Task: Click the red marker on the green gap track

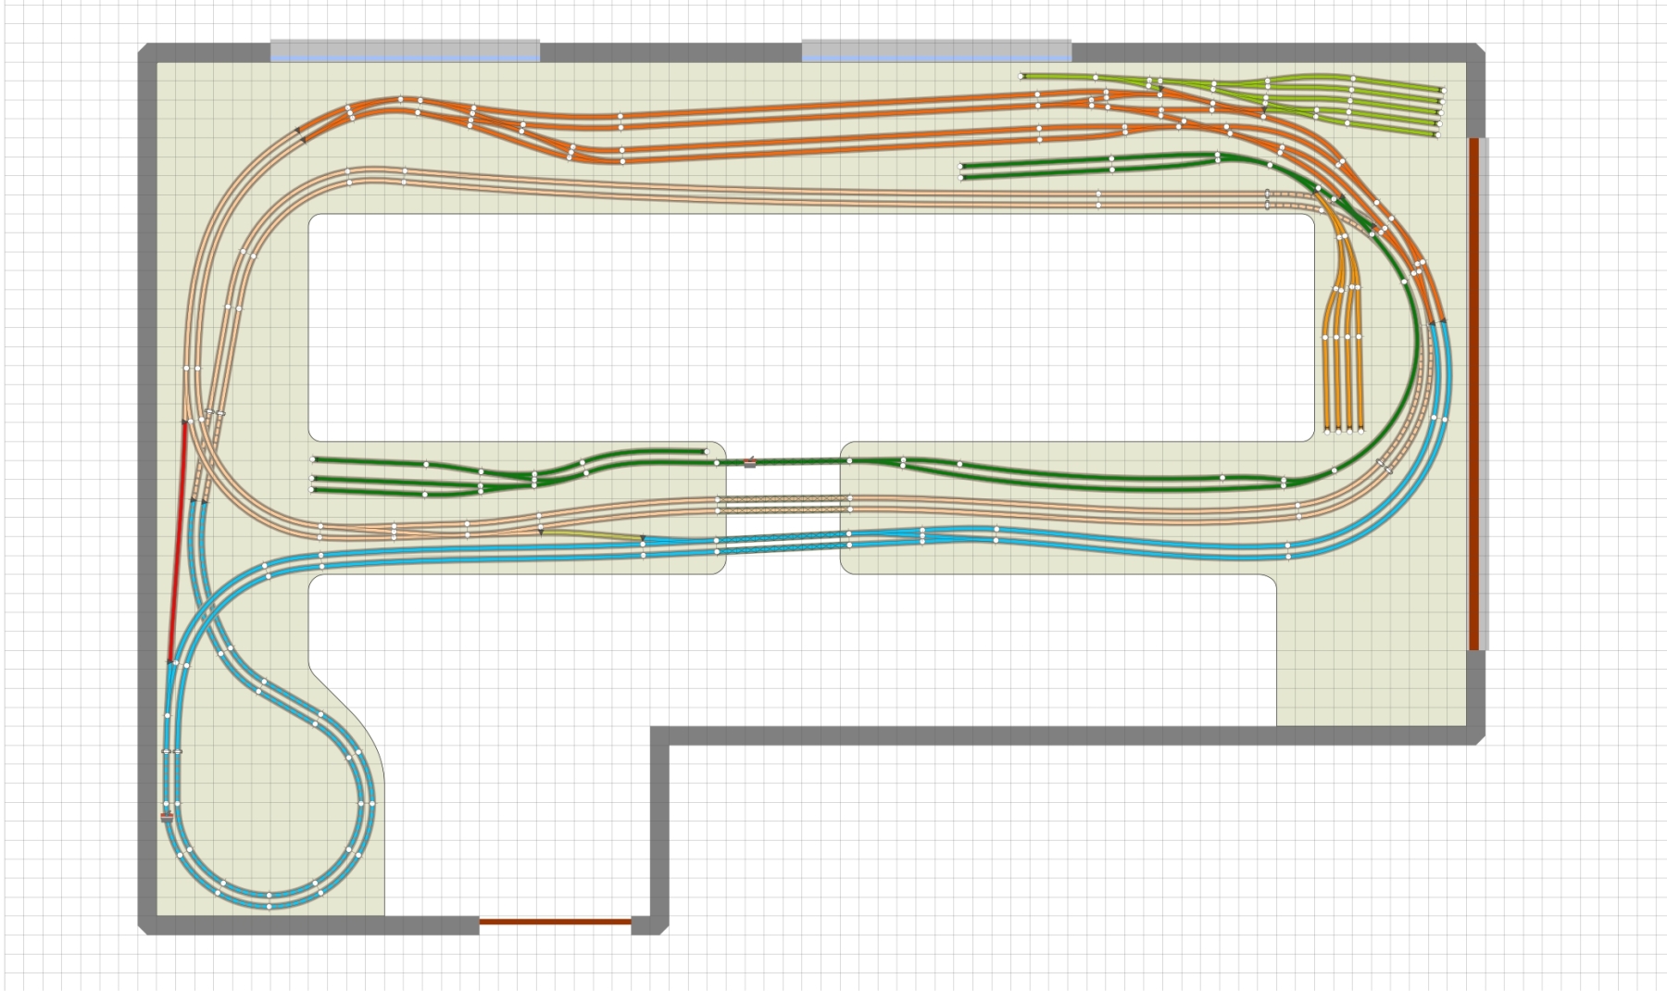Action: pos(750,462)
